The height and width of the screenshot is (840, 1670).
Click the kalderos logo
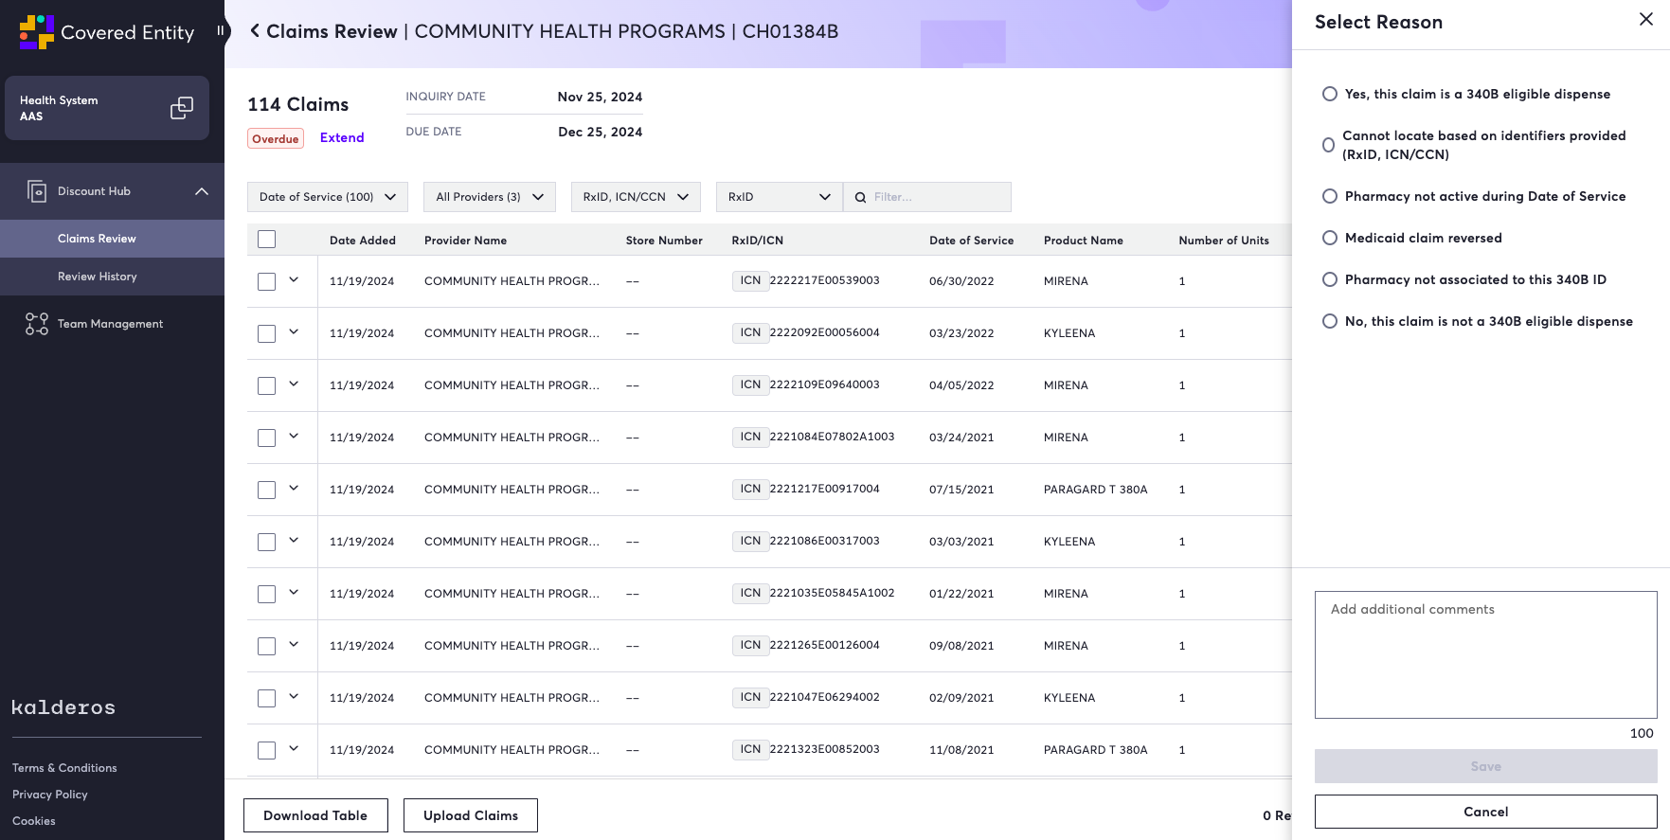tap(63, 707)
